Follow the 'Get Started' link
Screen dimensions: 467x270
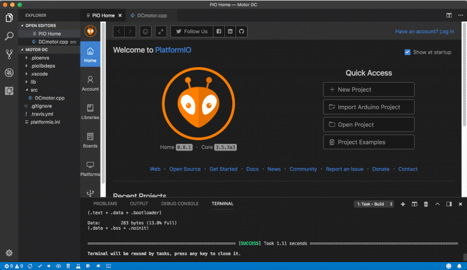(x=223, y=169)
